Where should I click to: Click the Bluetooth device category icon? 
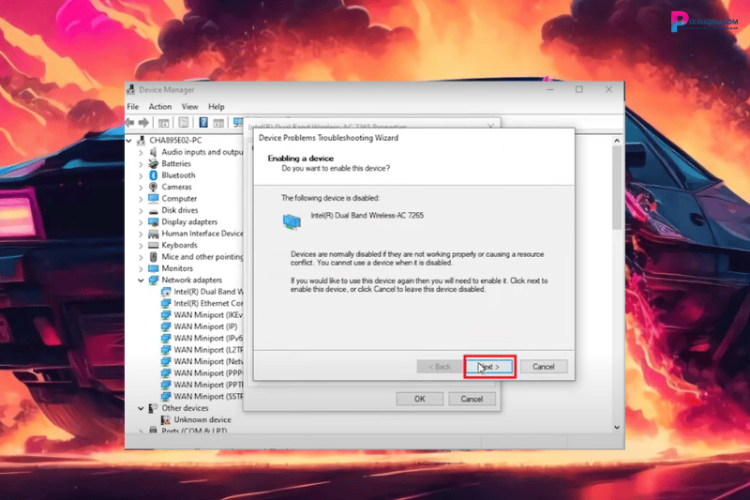[154, 175]
